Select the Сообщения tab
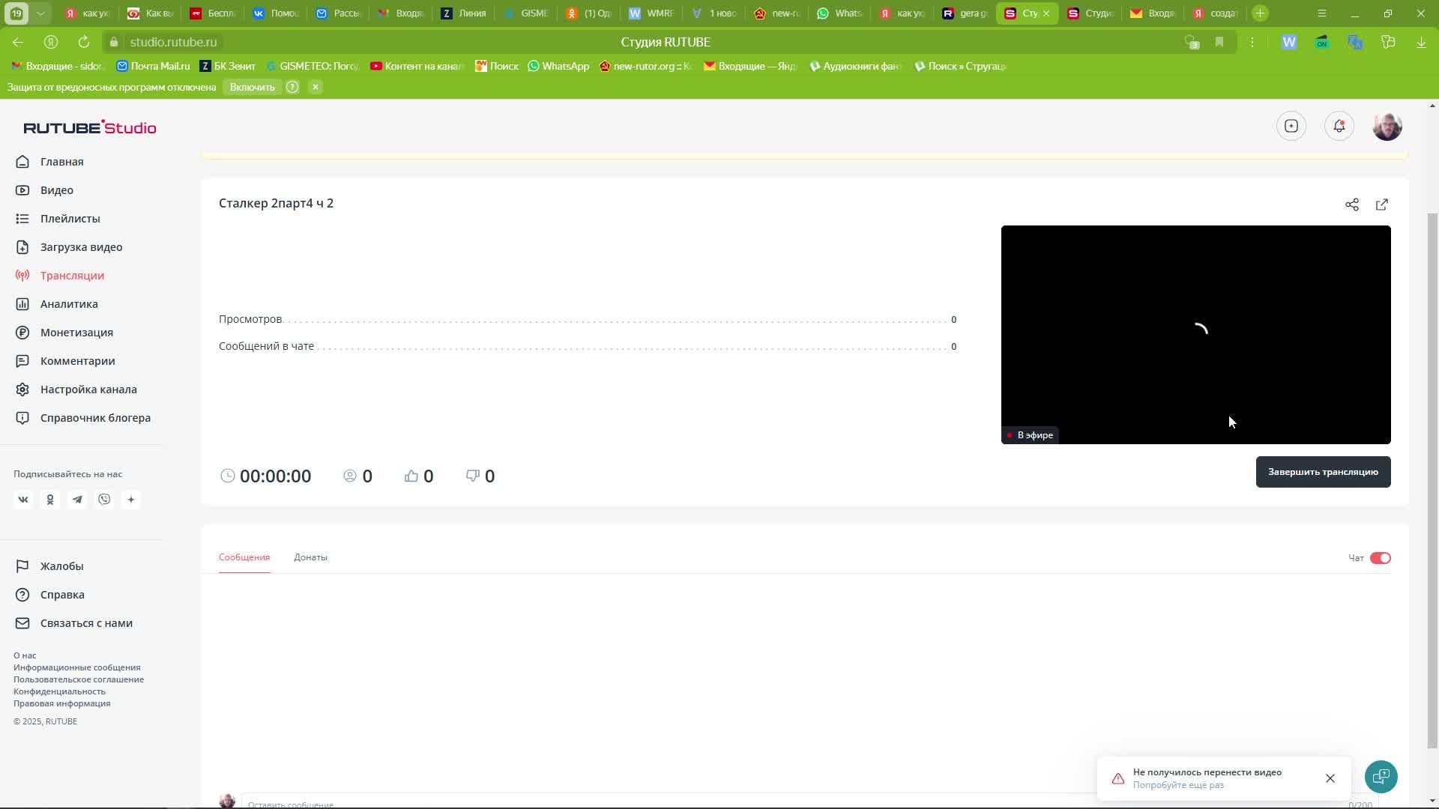This screenshot has width=1439, height=809. point(244,557)
